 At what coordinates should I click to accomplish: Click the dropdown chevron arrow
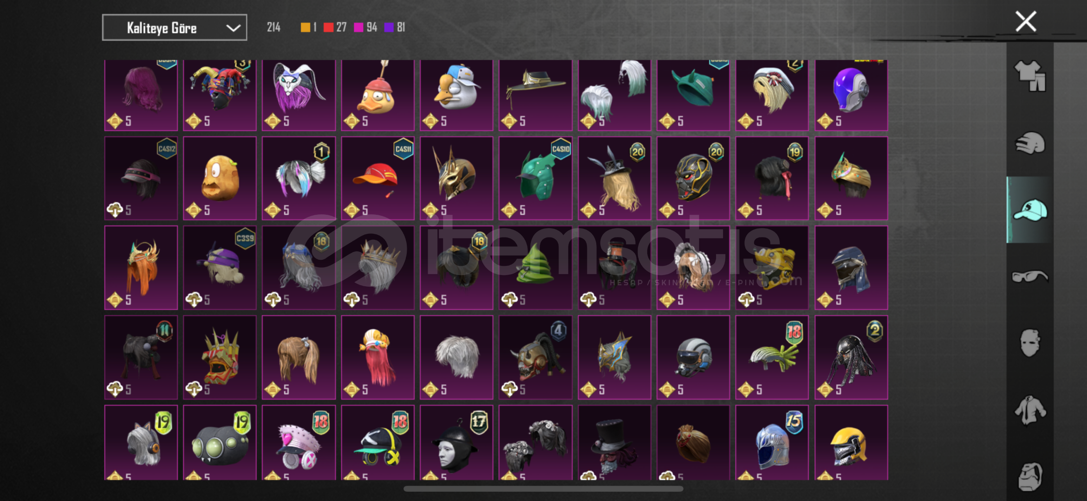(x=233, y=28)
